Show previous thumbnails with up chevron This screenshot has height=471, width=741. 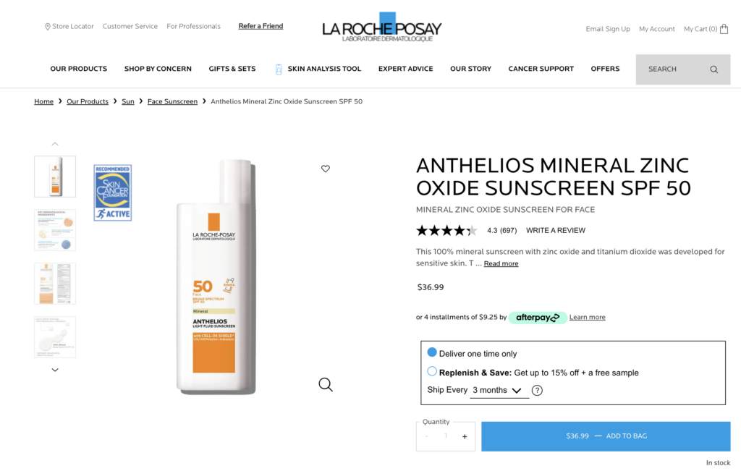point(55,143)
